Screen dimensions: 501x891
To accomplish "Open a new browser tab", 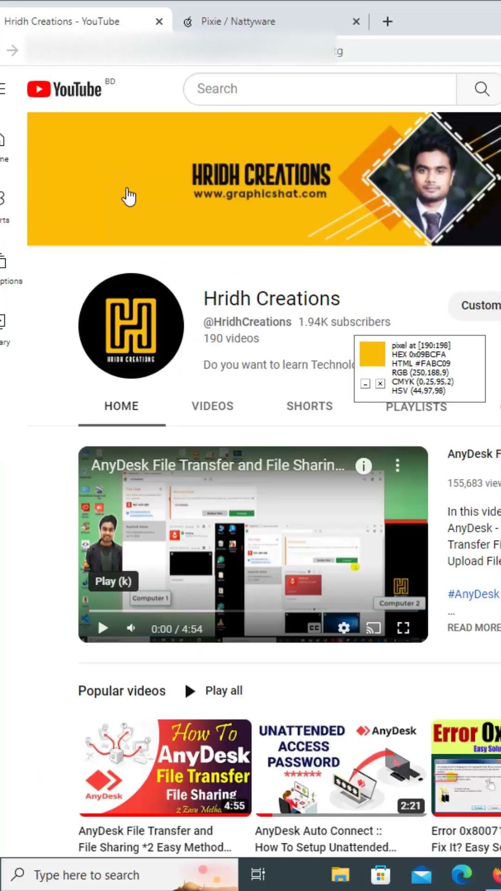I will coord(387,21).
